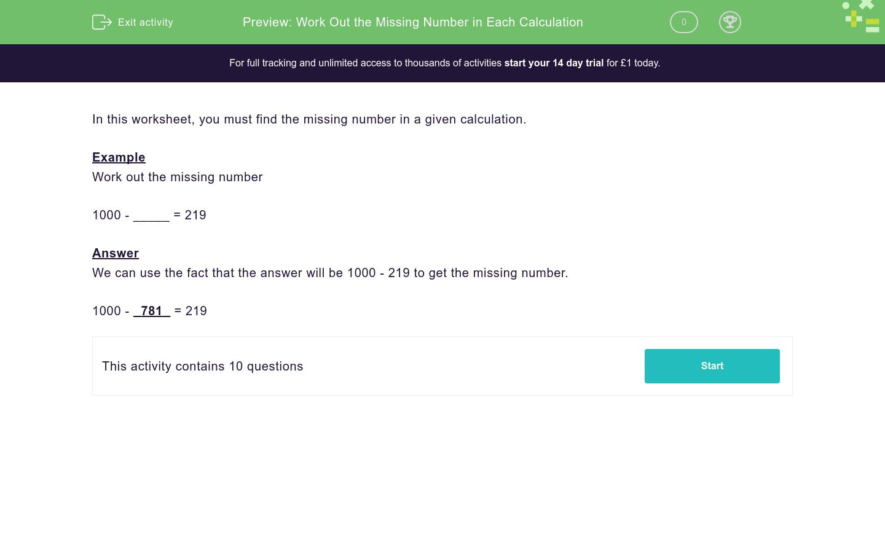Click the blank line in the example equation
The height and width of the screenshot is (553, 885).
pyautogui.click(x=152, y=216)
